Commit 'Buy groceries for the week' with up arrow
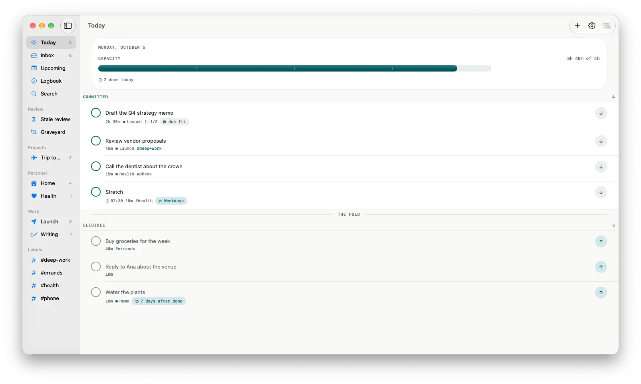 601,241
